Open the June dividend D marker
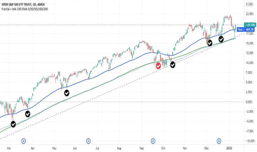257x152 pixels. click(88, 141)
